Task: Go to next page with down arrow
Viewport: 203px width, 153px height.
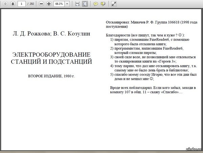Action: tap(13, 4)
